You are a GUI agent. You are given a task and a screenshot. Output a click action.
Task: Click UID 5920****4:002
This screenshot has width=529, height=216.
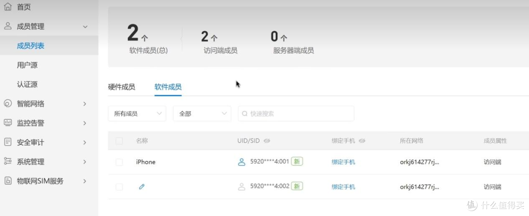[x=269, y=186]
